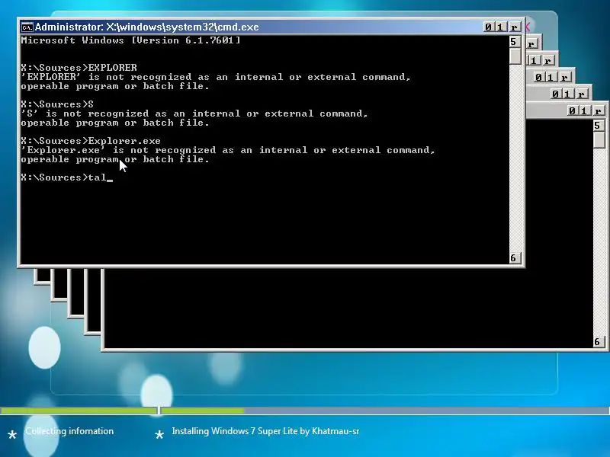The height and width of the screenshot is (457, 610).
Task: Click the rearmost cmd window's scrollbar up arrow
Action: pos(599,126)
